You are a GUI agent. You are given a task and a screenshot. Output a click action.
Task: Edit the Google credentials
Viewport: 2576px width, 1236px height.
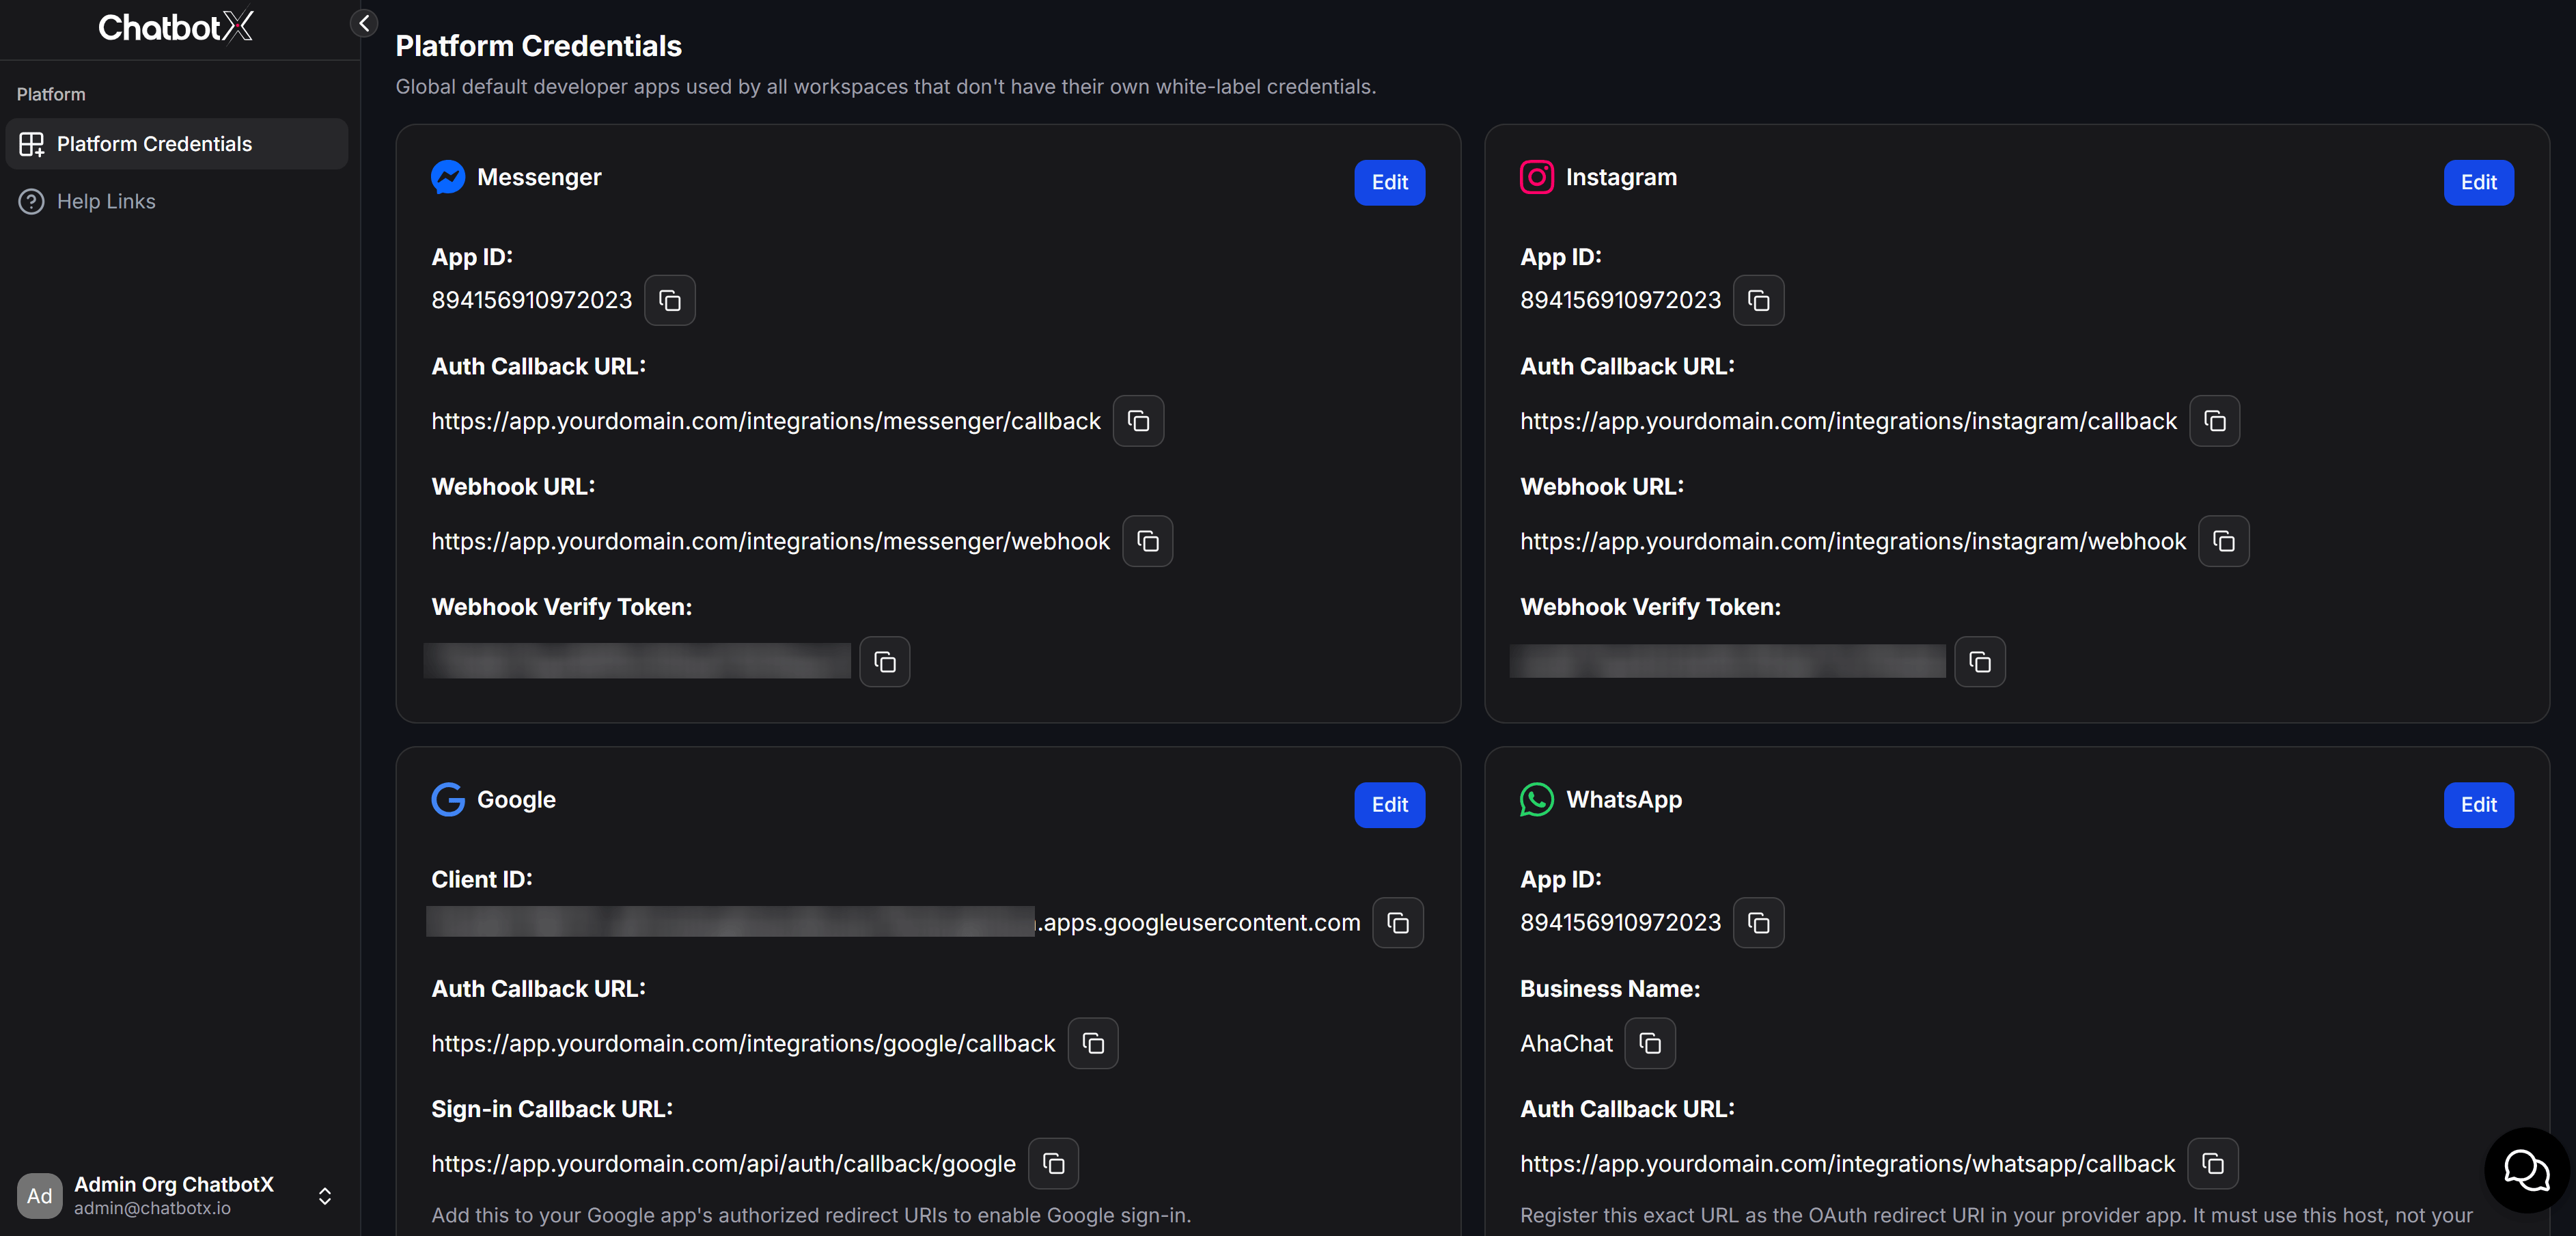point(1389,804)
